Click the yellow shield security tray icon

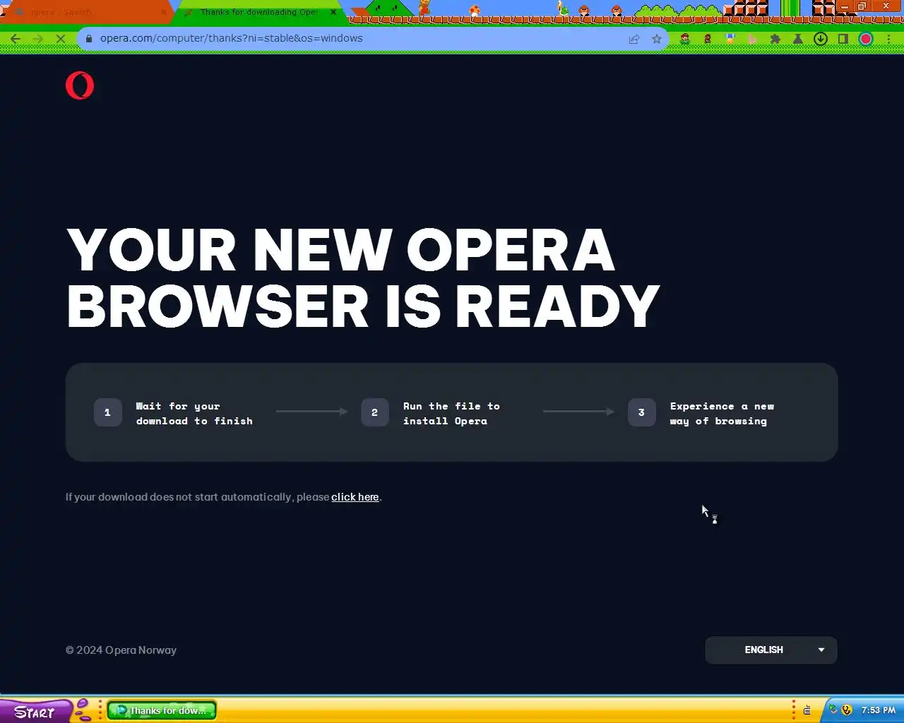tap(847, 710)
